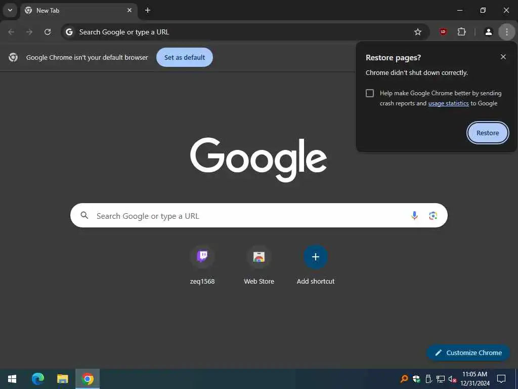Bookmark this tab with star icon
518x389 pixels.
pos(417,32)
